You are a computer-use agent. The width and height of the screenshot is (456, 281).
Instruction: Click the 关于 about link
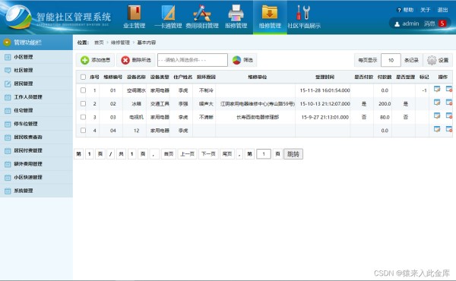click(425, 10)
